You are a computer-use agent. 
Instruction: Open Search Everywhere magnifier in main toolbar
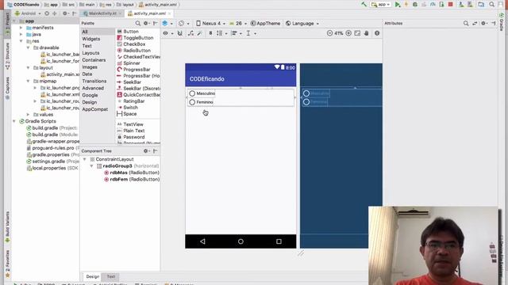click(x=492, y=5)
